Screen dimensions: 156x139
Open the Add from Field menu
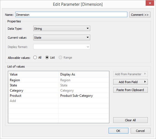(x=130, y=82)
